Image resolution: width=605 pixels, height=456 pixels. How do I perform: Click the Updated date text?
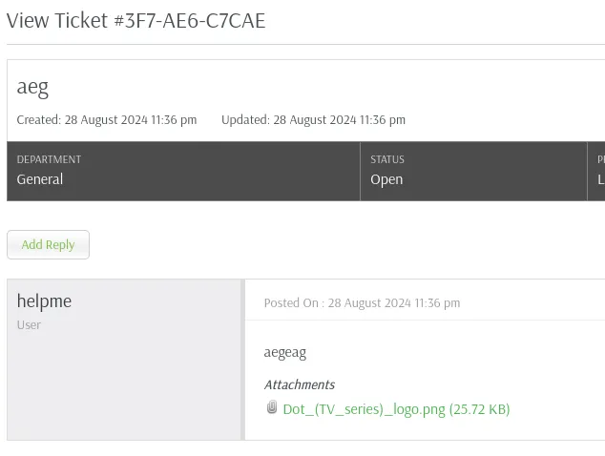313,120
